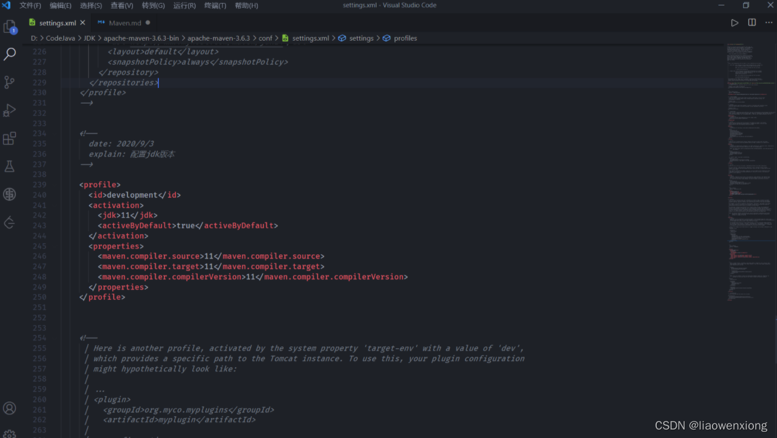Image resolution: width=777 pixels, height=438 pixels.
Task: Click the activeByDefault true value
Action: [x=186, y=225]
